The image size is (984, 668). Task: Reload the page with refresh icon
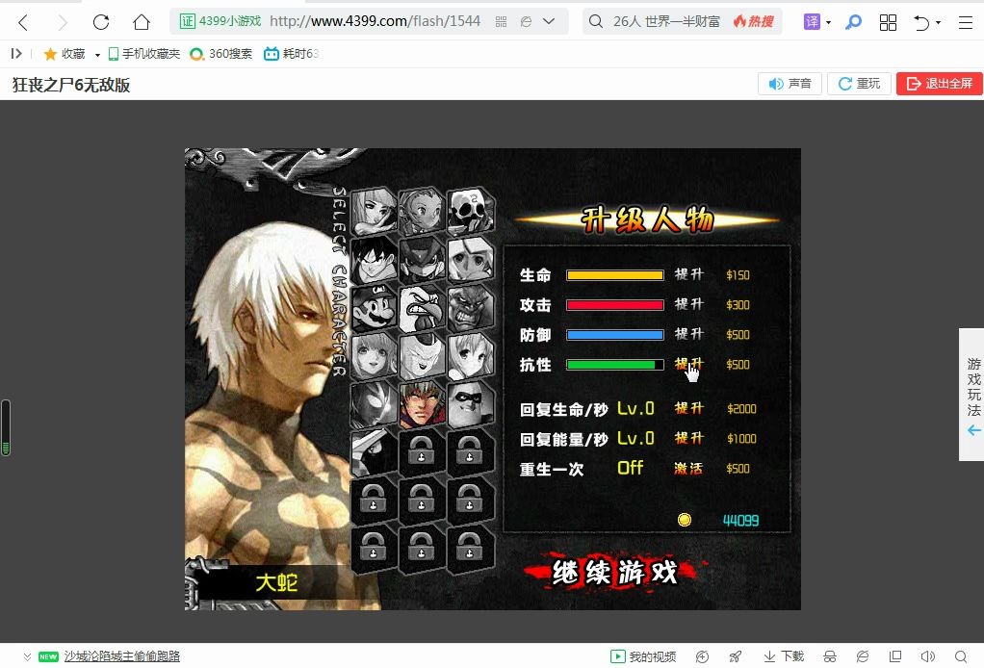(x=101, y=22)
